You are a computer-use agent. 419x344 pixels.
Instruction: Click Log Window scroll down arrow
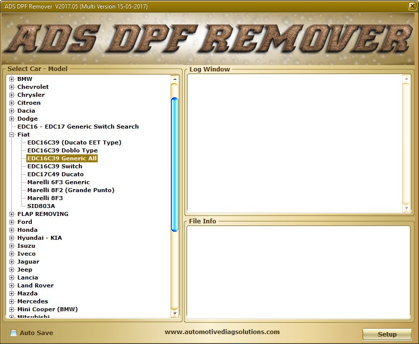point(406,208)
